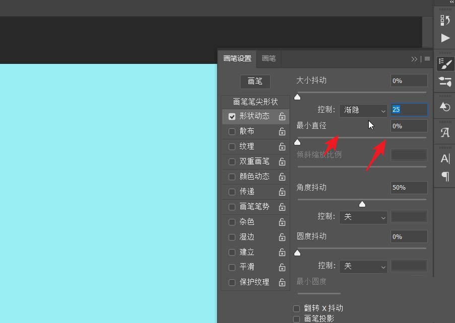Enable the 散布 checkbox
455x323 pixels.
(232, 131)
